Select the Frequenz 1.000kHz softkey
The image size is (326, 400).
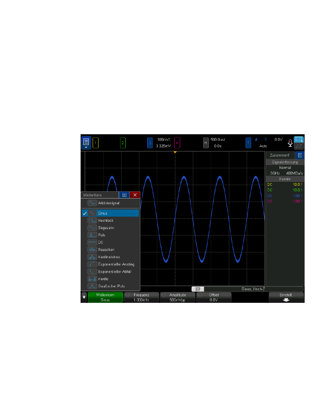click(x=141, y=297)
